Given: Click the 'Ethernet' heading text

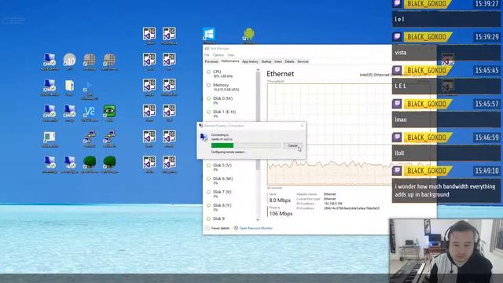Looking at the screenshot, I should 281,74.
